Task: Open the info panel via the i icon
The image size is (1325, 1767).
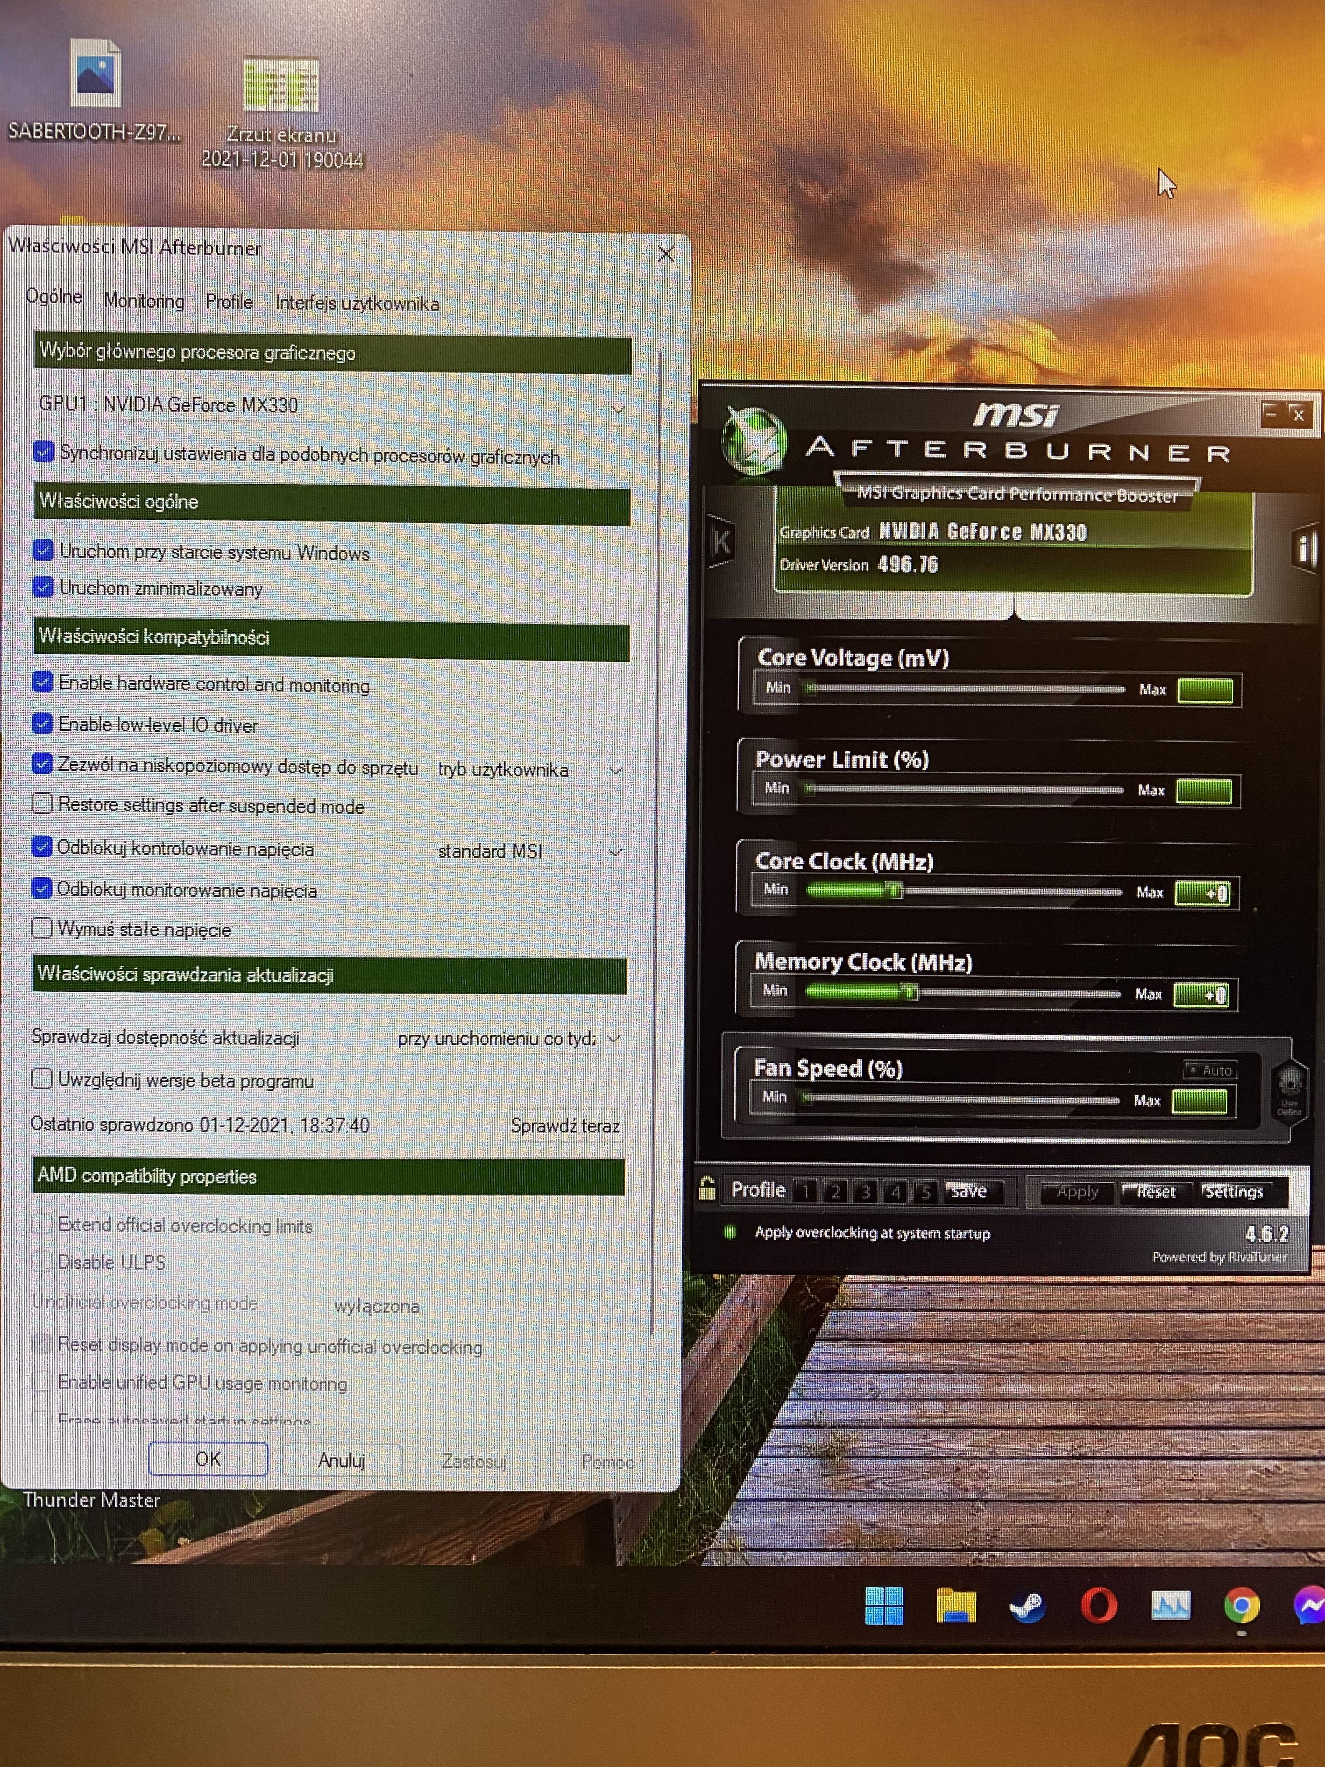Action: (1305, 549)
